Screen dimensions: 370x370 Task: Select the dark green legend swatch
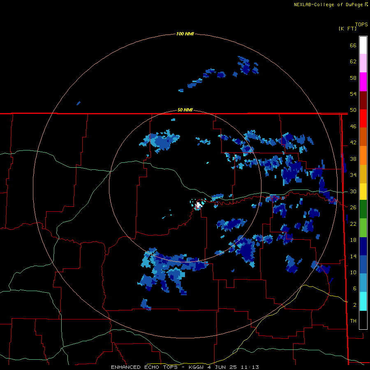pos(363,209)
